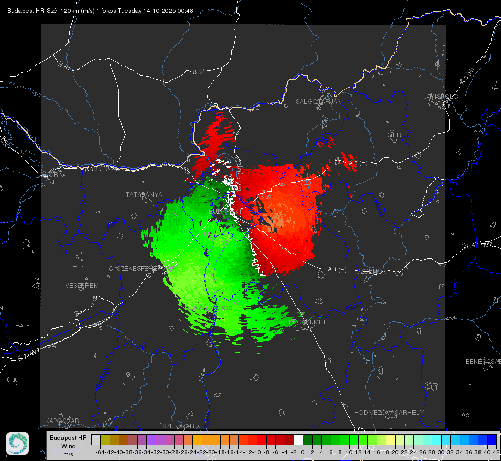The height and width of the screenshot is (461, 501).
Task: Click the 'Heves' county label
Action: [x=378, y=208]
